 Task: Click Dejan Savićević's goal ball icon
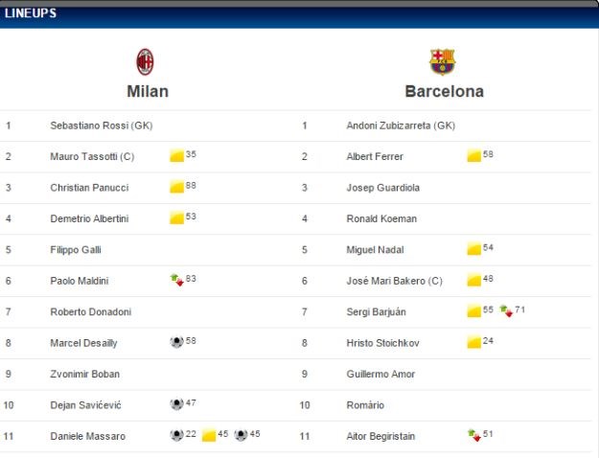coord(177,403)
